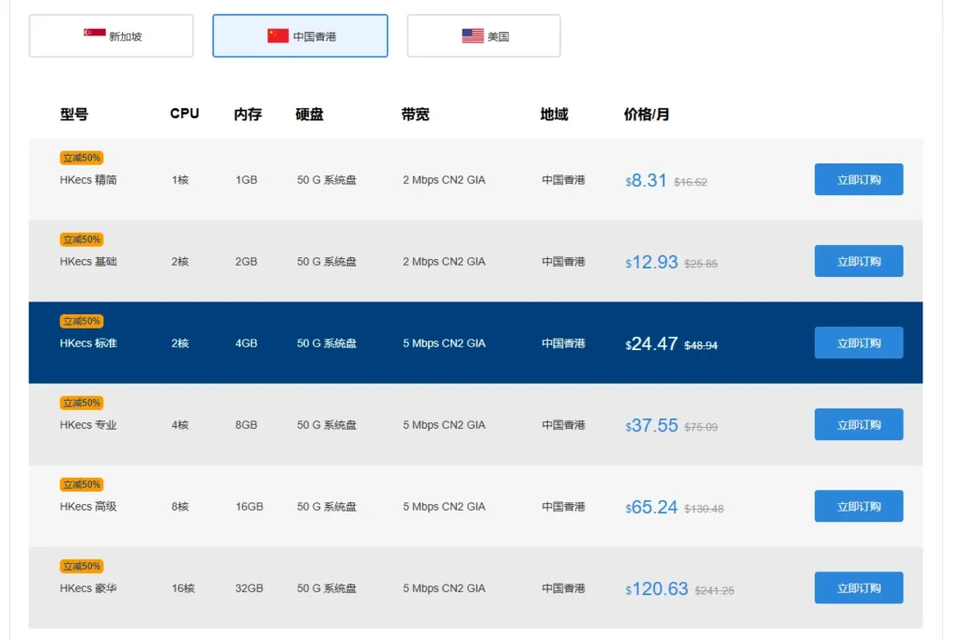Click the 1核 CPU cell

180,180
